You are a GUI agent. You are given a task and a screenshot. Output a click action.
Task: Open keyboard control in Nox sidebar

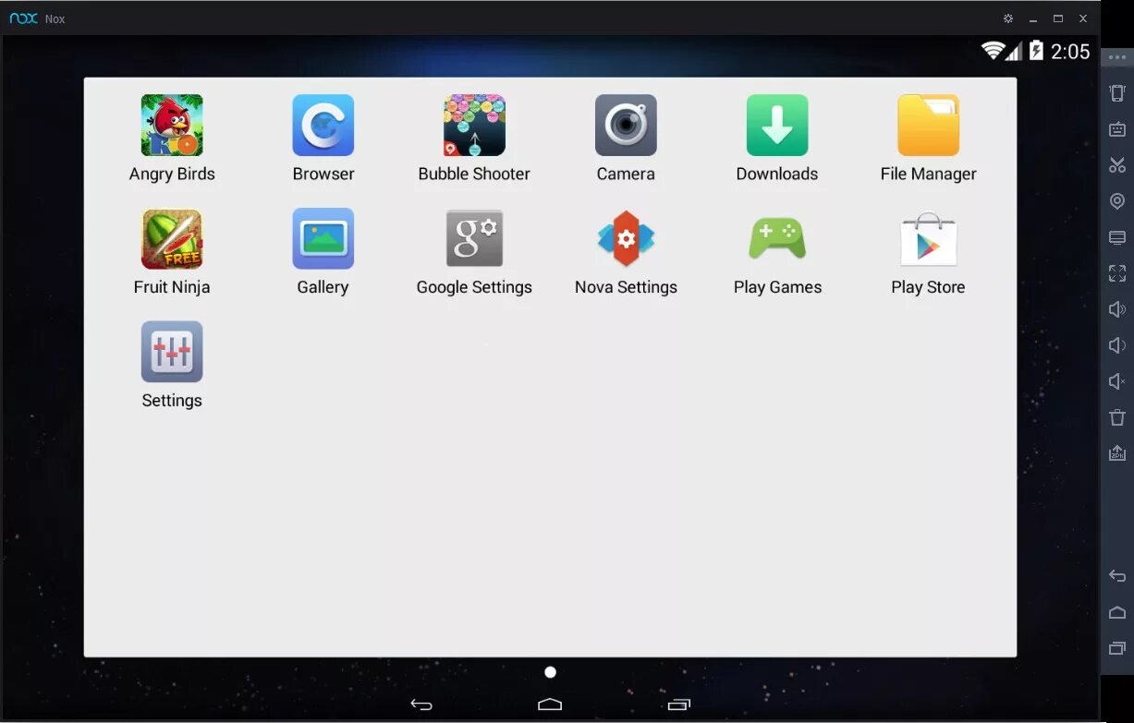tap(1117, 129)
